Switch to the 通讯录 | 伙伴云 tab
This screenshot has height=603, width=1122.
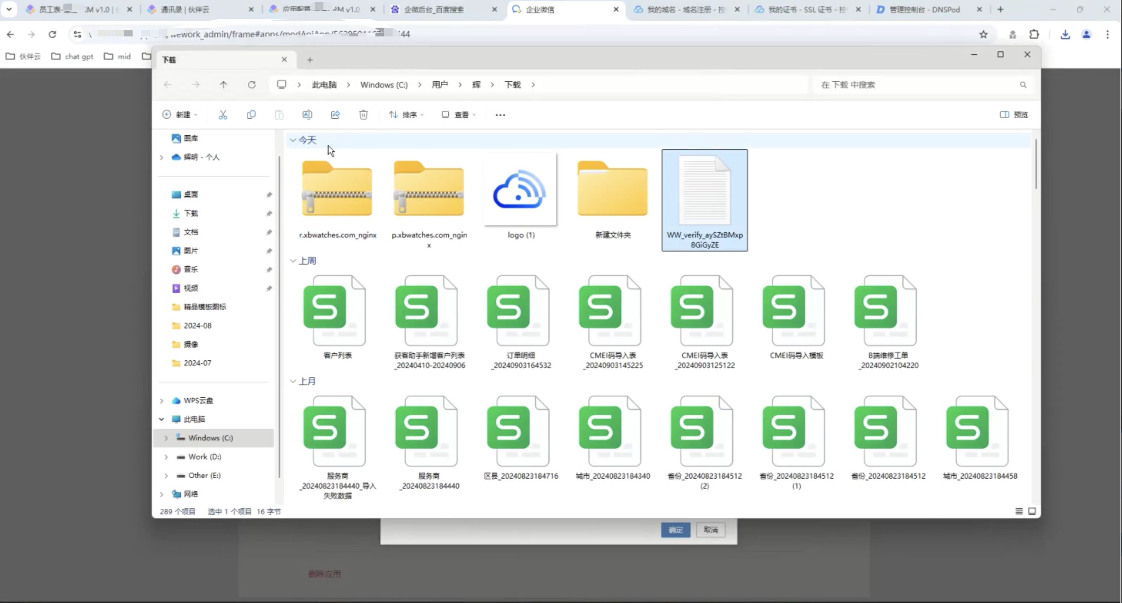pyautogui.click(x=200, y=10)
